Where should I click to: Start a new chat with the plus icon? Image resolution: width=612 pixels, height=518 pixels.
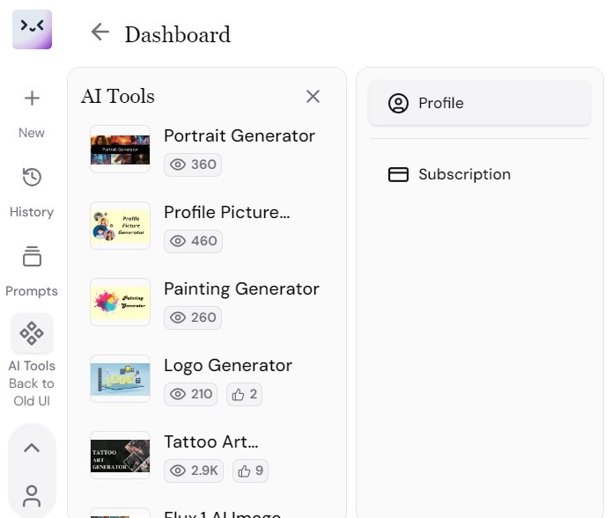coord(32,98)
